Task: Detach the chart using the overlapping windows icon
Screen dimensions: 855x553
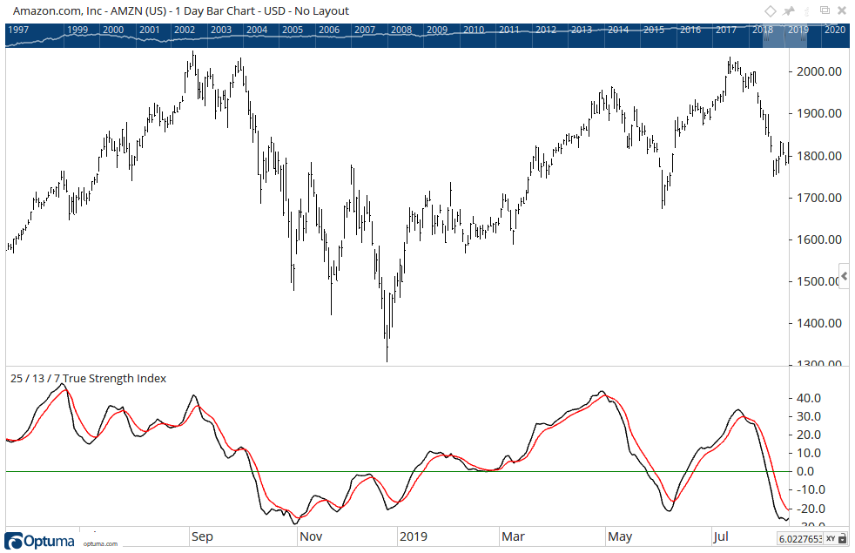Action: click(825, 10)
